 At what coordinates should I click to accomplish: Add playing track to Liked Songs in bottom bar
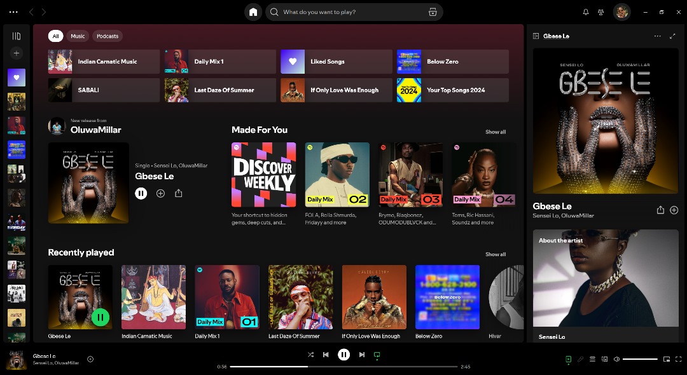pos(90,359)
